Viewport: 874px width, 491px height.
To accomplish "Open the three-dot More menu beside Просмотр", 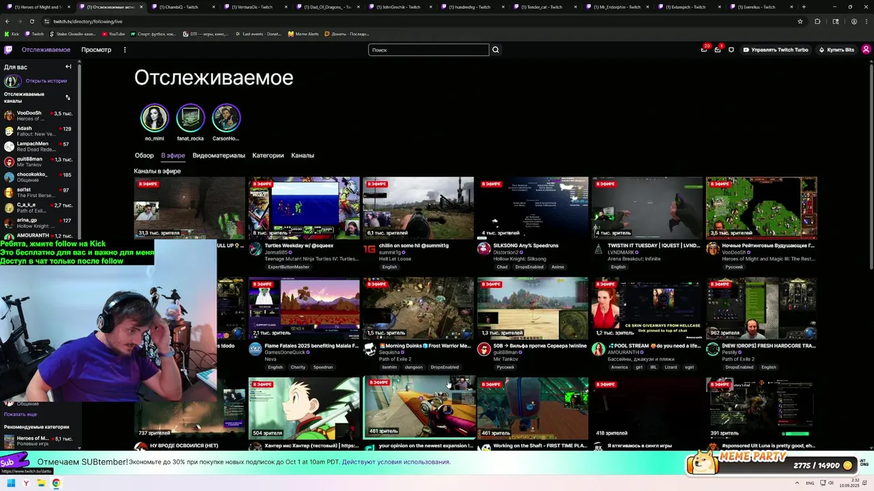I will (124, 50).
